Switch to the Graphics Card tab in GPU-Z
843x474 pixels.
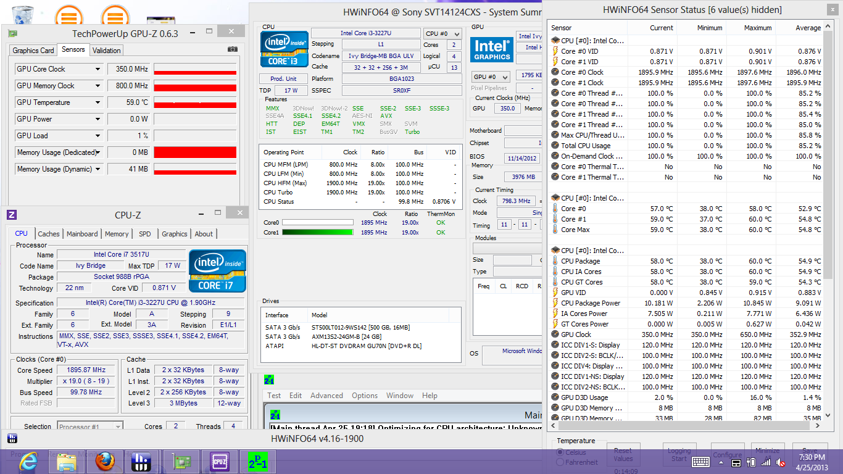(x=33, y=51)
